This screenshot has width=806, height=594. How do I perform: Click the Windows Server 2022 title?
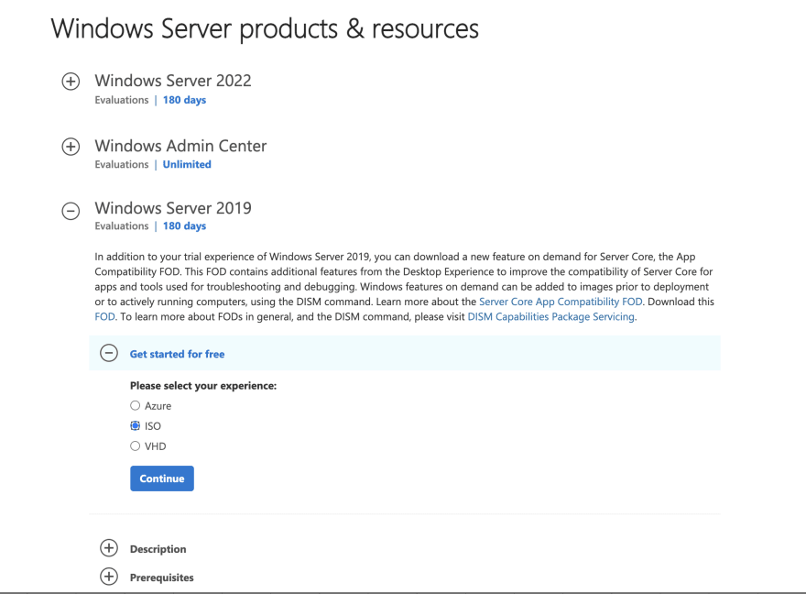[x=173, y=81]
